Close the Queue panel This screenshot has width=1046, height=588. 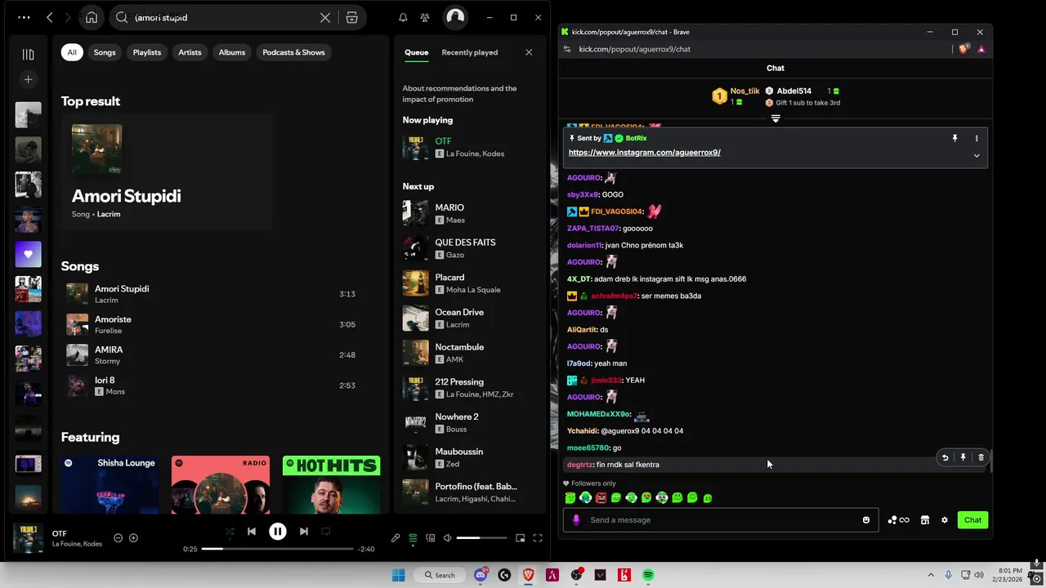[529, 52]
